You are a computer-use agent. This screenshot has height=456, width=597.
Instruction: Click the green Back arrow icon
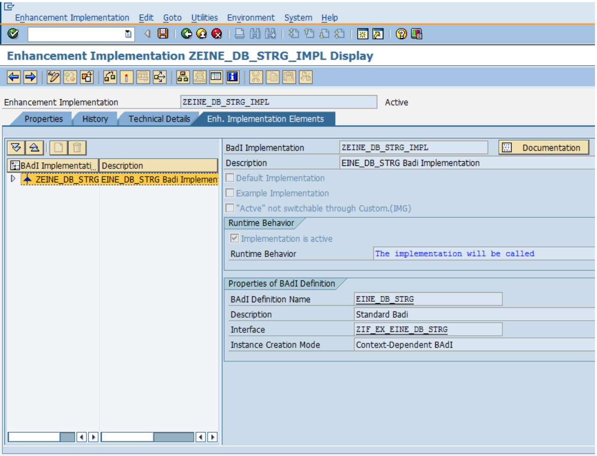click(186, 34)
